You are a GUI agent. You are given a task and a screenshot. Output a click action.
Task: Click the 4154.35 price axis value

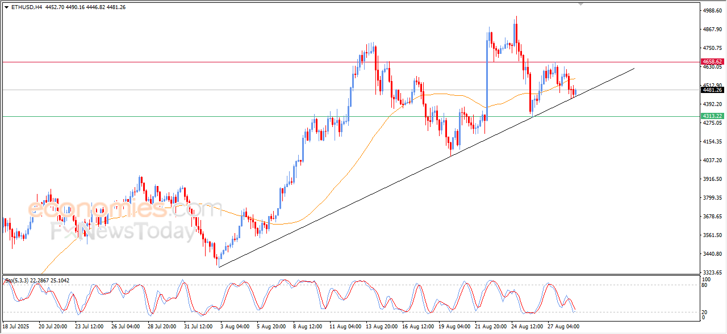tap(712, 141)
